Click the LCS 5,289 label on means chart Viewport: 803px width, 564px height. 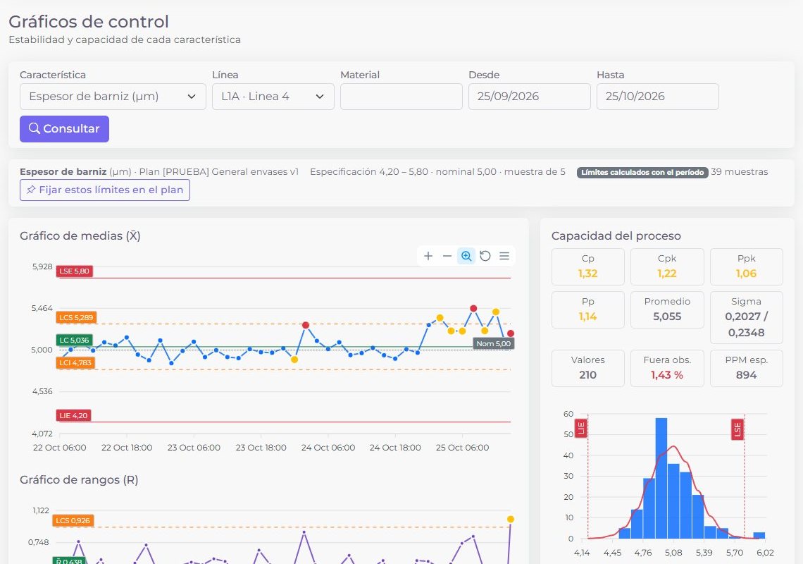click(x=76, y=317)
